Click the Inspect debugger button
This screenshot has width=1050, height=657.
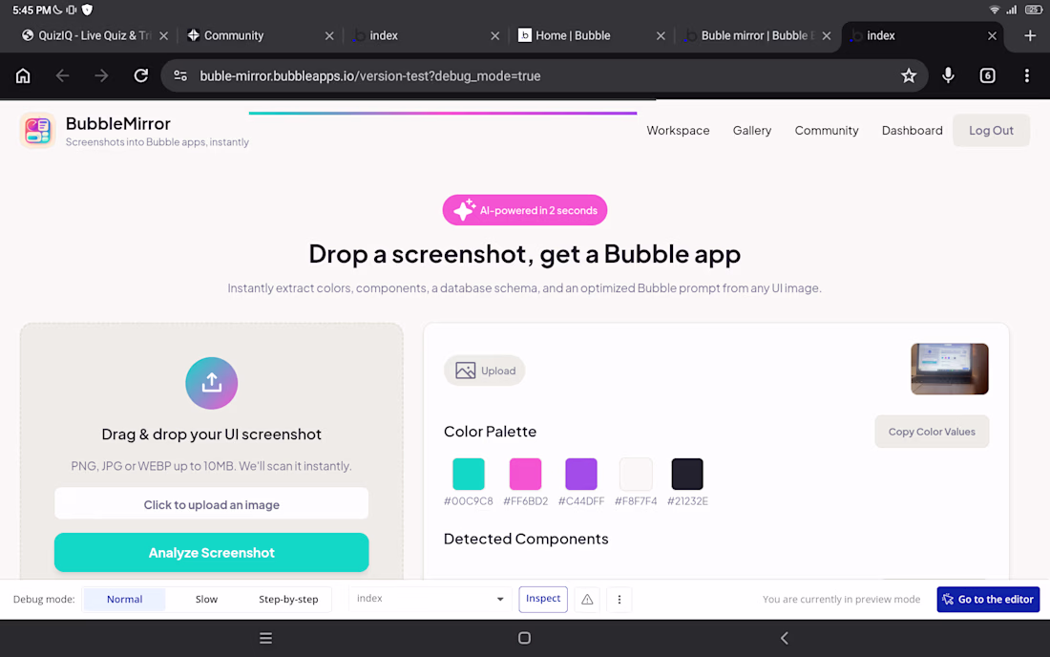pos(543,599)
